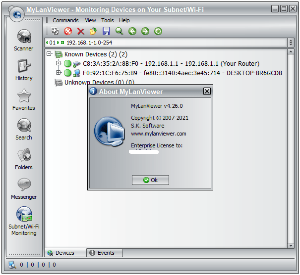Click the 01 subnet index indicator
Viewport: 300px width, 275px height.
(x=52, y=43)
